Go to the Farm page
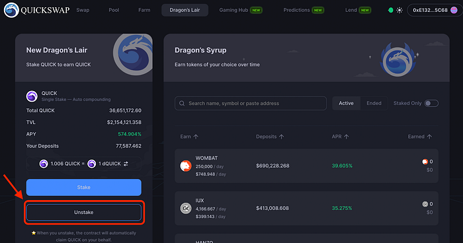Viewport: 463px width, 243px height. [144, 10]
